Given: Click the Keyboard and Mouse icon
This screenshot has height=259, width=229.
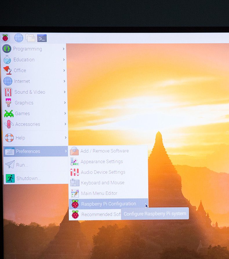Looking at the screenshot, I should (x=75, y=183).
